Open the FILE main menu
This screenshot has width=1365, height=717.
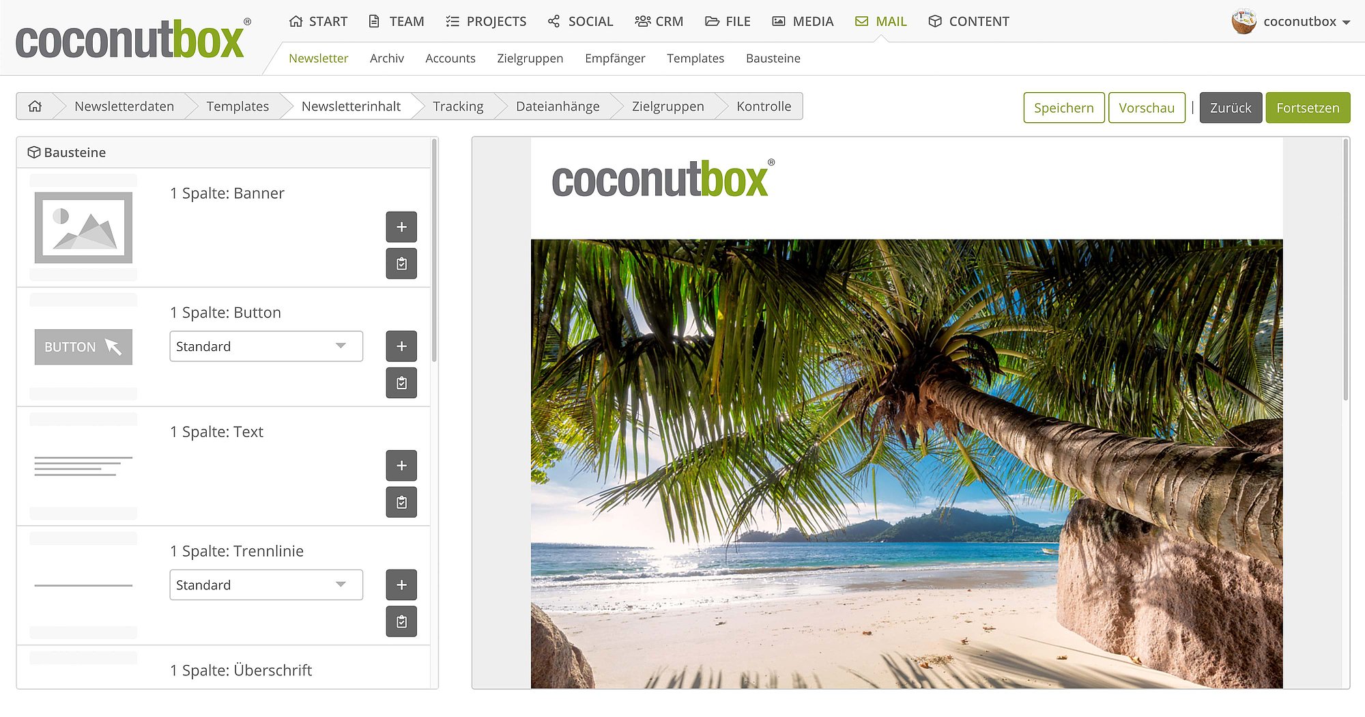click(728, 21)
